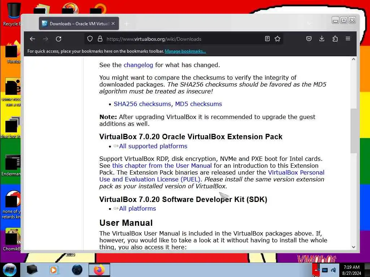Click the page scrollbar up arrow
Image resolution: width=370 pixels, height=277 pixels.
(353, 60)
